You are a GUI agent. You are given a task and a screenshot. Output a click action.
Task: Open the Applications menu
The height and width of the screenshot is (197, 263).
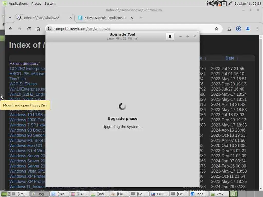(18, 3)
